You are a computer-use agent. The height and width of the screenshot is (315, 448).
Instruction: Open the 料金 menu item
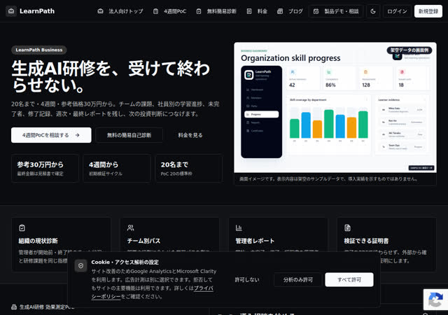[262, 11]
